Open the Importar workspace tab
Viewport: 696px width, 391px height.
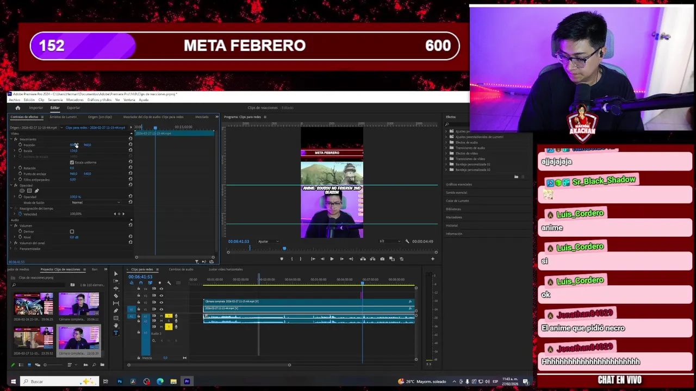tap(36, 108)
